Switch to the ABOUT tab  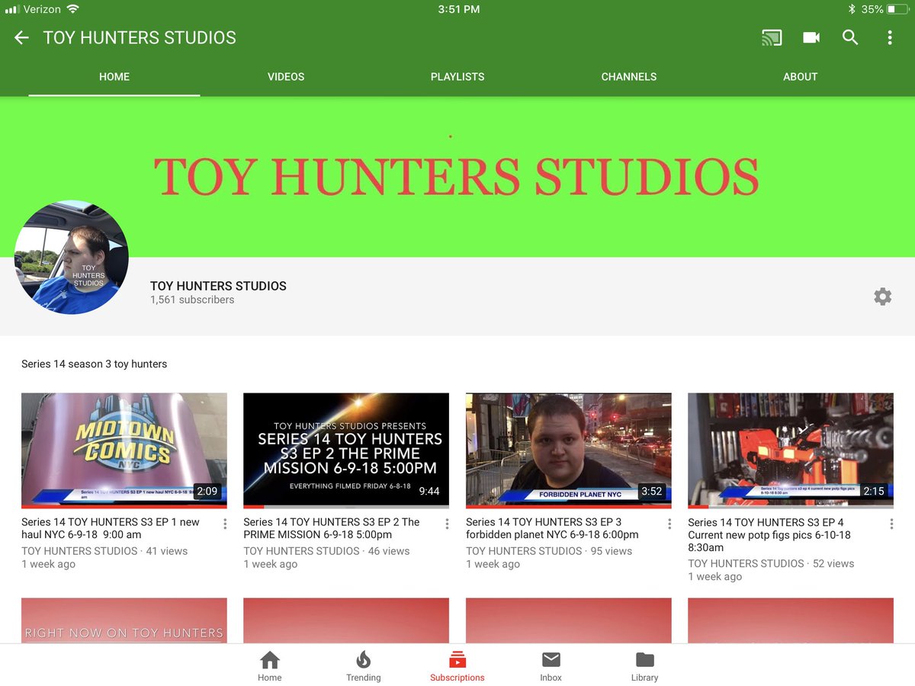click(x=801, y=76)
